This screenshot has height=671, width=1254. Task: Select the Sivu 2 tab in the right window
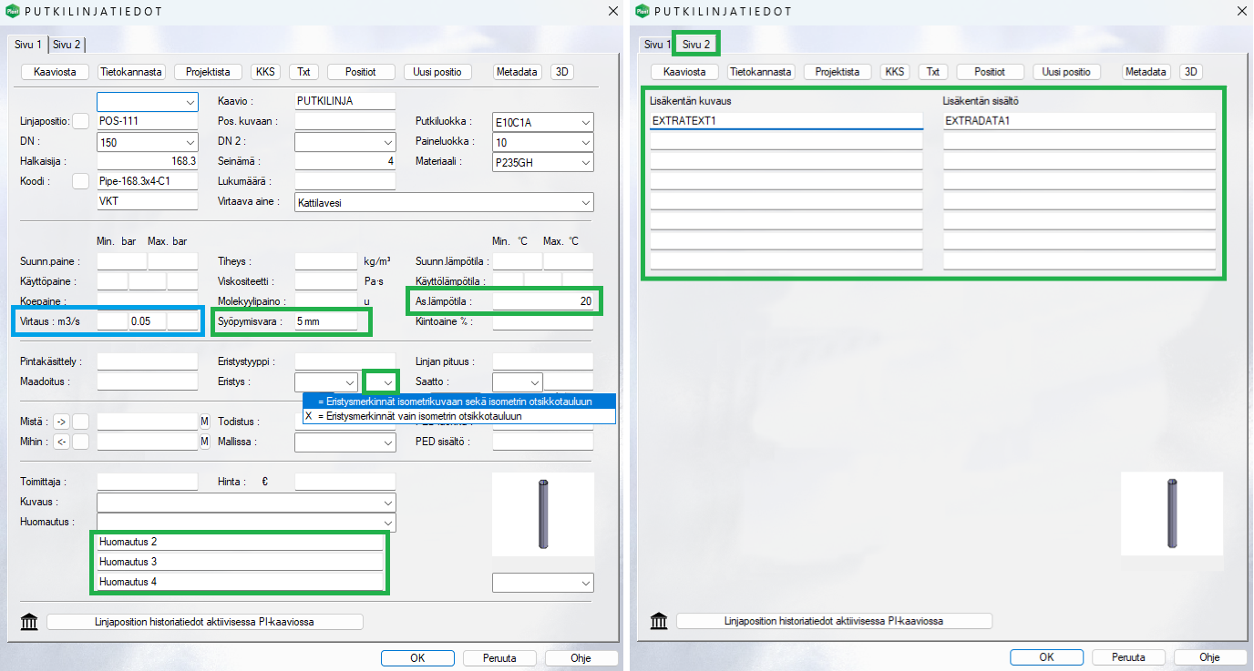coord(696,44)
